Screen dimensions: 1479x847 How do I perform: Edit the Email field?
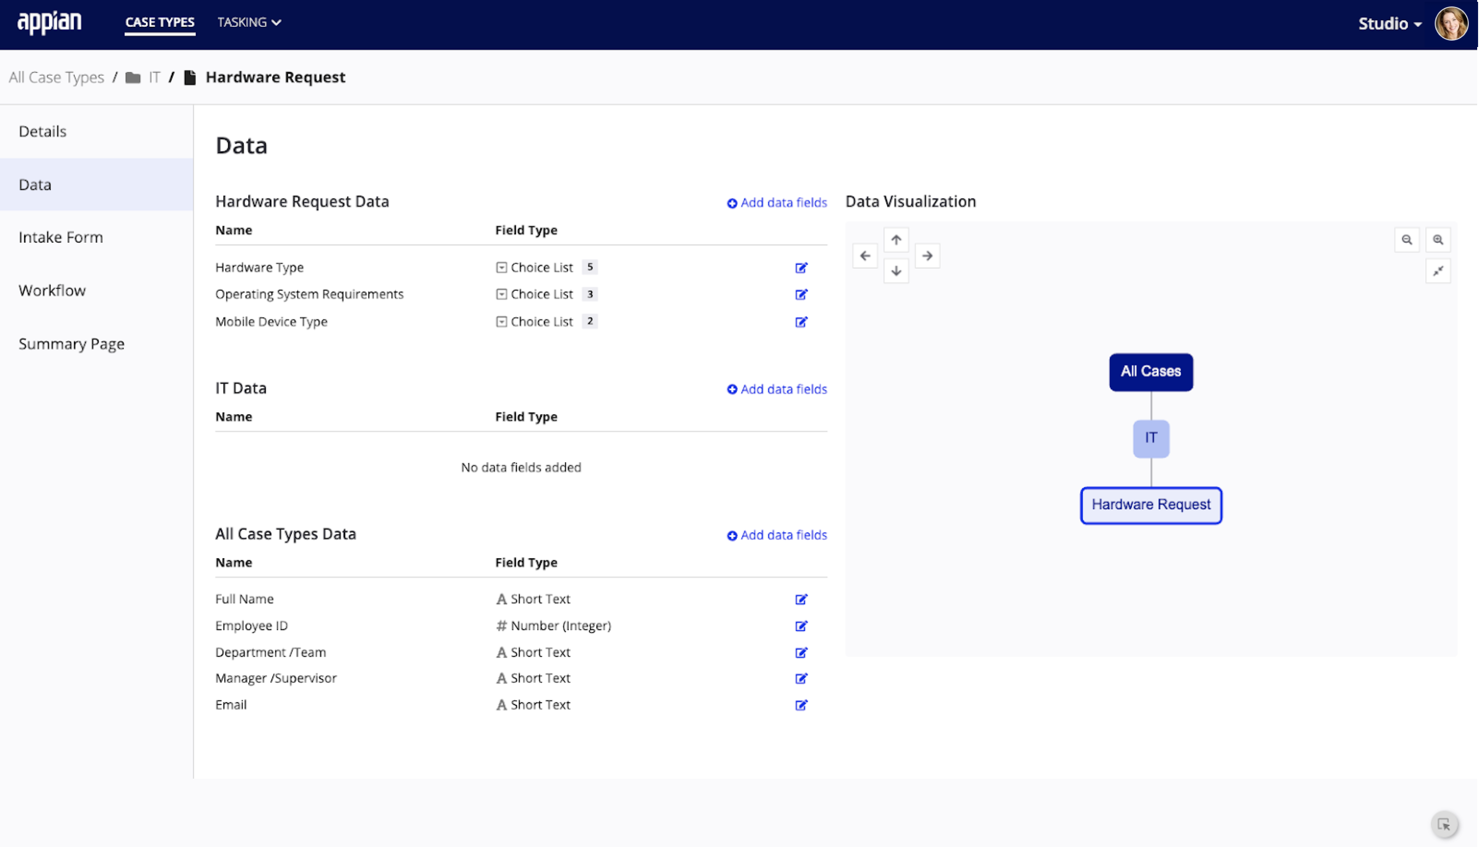click(801, 705)
